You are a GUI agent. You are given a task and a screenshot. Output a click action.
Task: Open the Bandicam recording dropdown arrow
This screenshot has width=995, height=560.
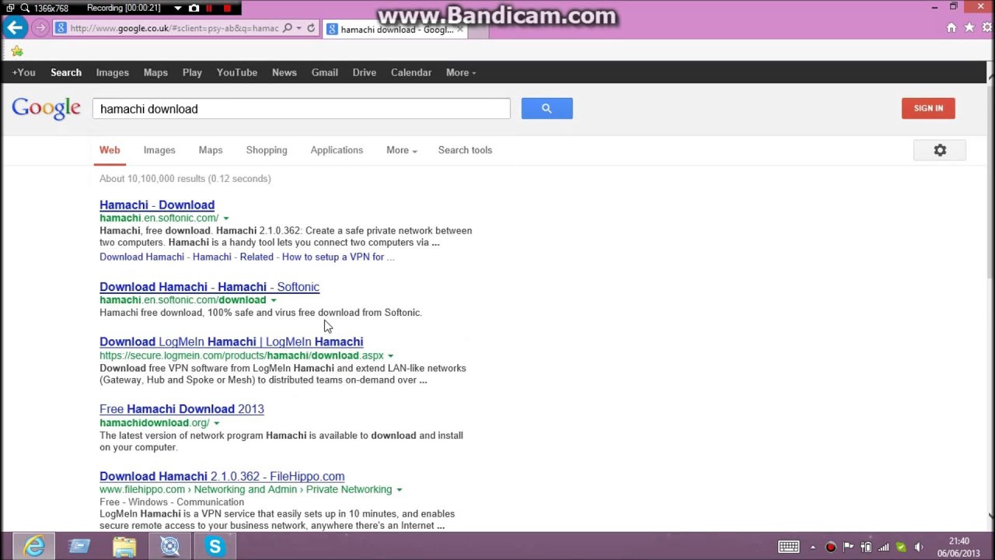[x=177, y=8]
